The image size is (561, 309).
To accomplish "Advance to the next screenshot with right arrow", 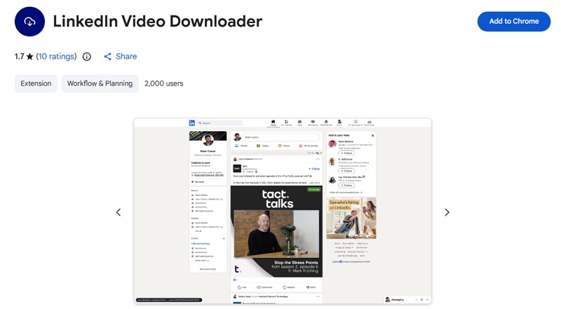I will click(447, 212).
